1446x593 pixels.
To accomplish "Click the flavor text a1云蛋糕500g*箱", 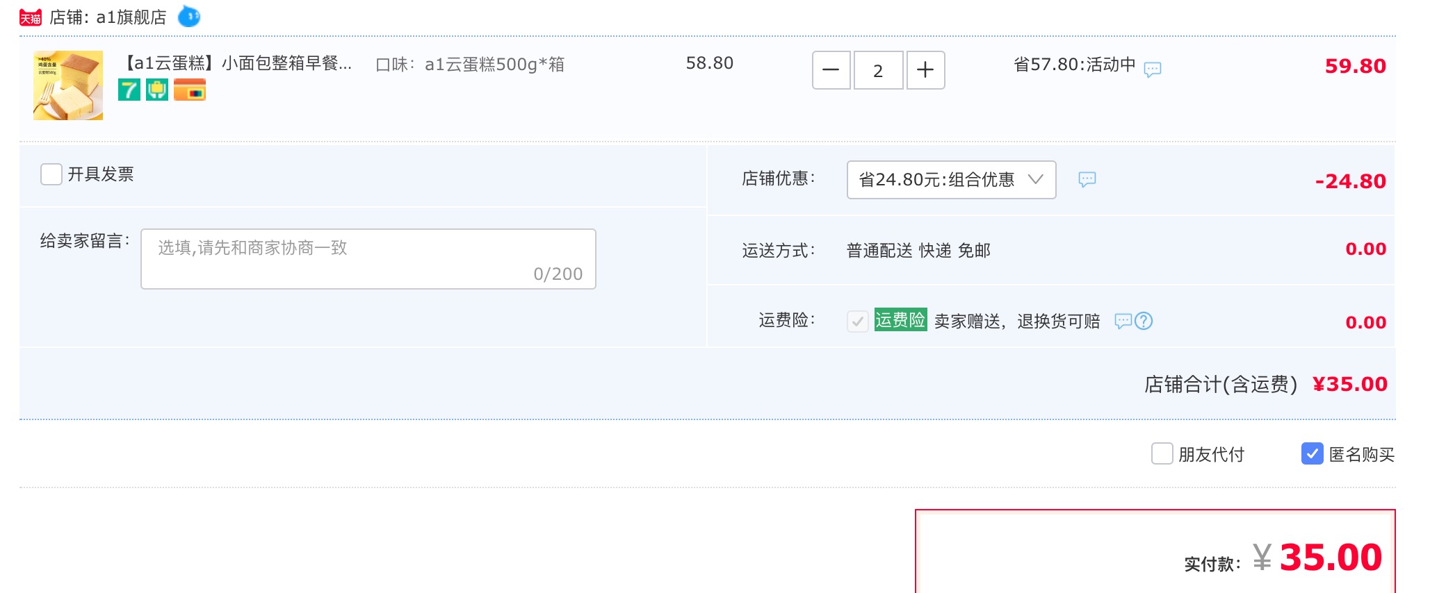I will tap(494, 65).
